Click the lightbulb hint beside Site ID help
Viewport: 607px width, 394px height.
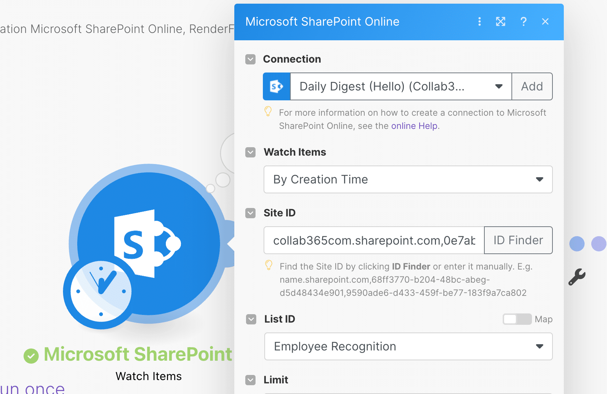pyautogui.click(x=269, y=265)
